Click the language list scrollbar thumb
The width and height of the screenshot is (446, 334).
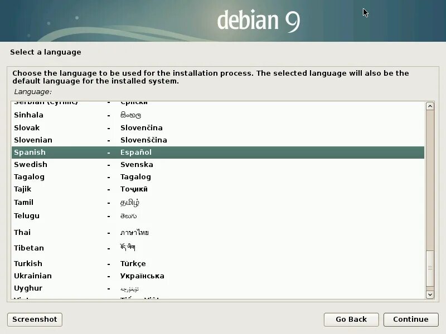point(430,268)
